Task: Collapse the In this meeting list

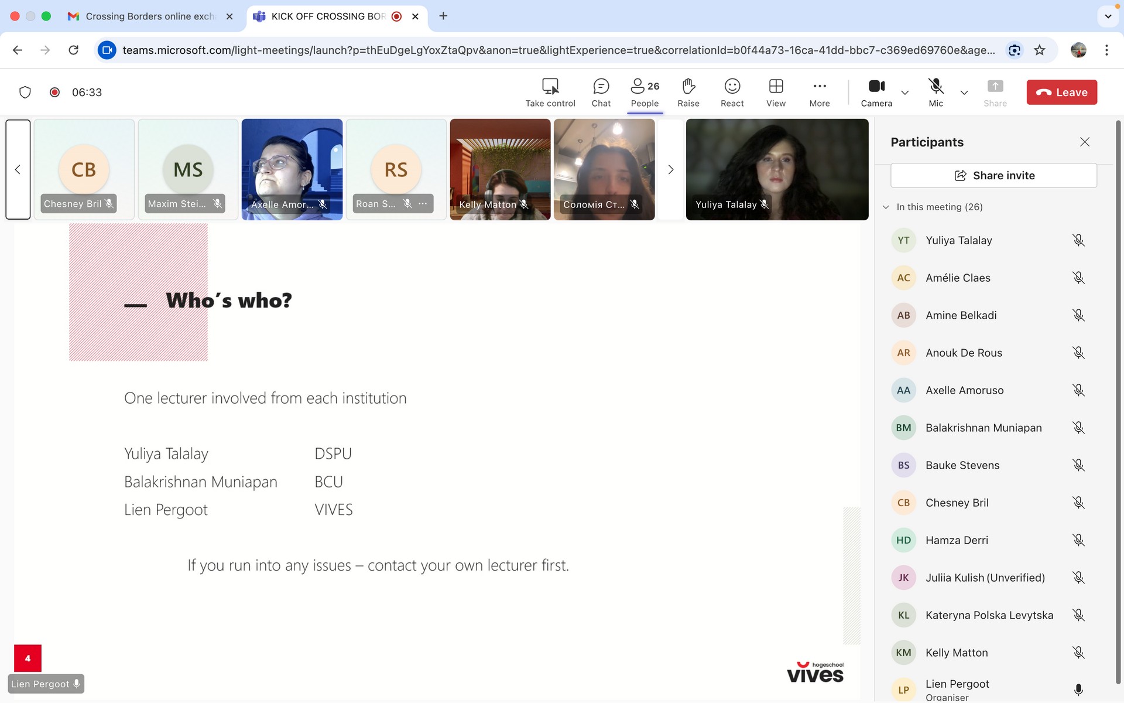Action: click(x=886, y=207)
